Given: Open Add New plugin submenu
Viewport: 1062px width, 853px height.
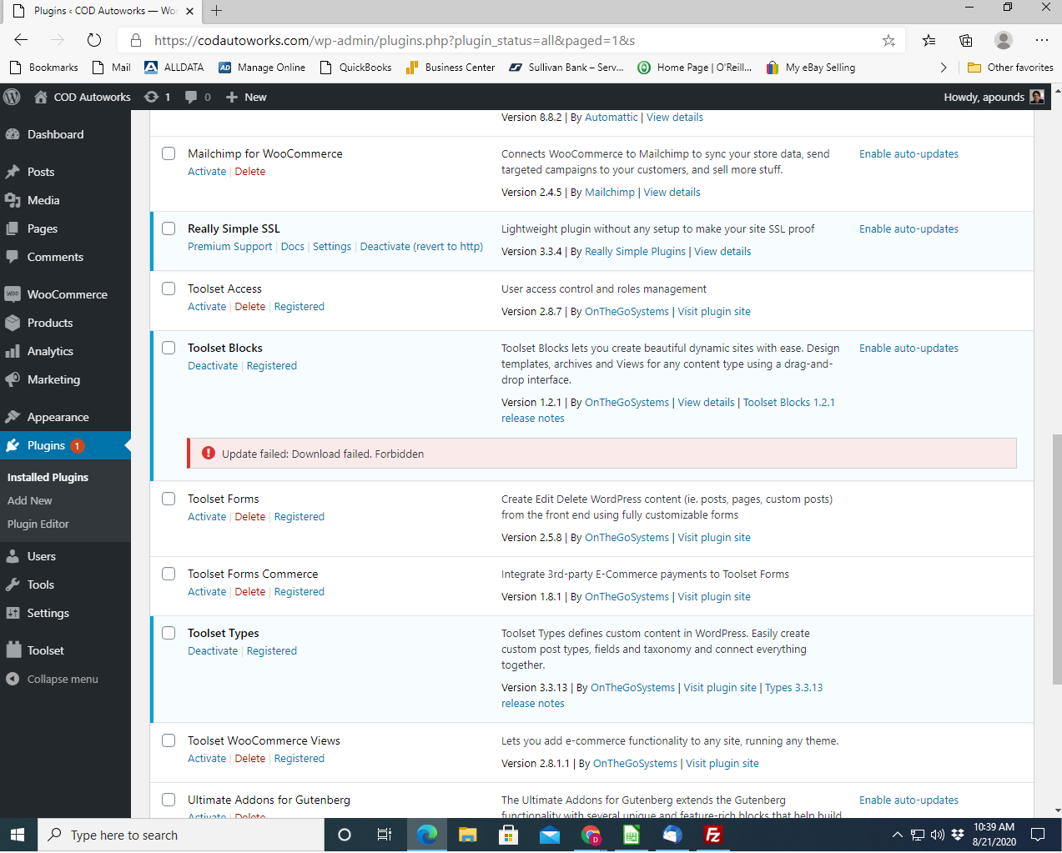Looking at the screenshot, I should coord(29,500).
